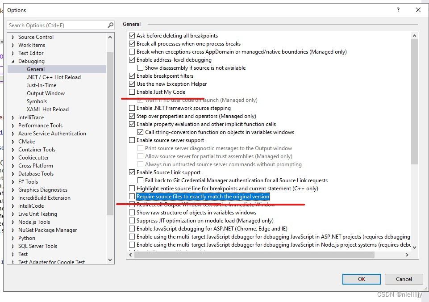Enable the "Enable Just My Code" option
This screenshot has width=429, height=302.
(132, 92)
